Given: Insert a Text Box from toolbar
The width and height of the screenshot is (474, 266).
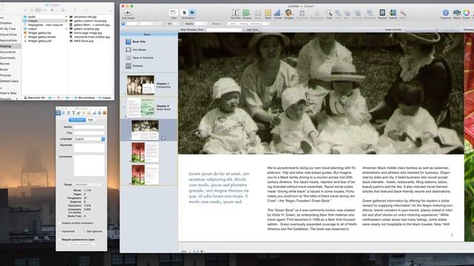Looking at the screenshot, I should point(236,13).
